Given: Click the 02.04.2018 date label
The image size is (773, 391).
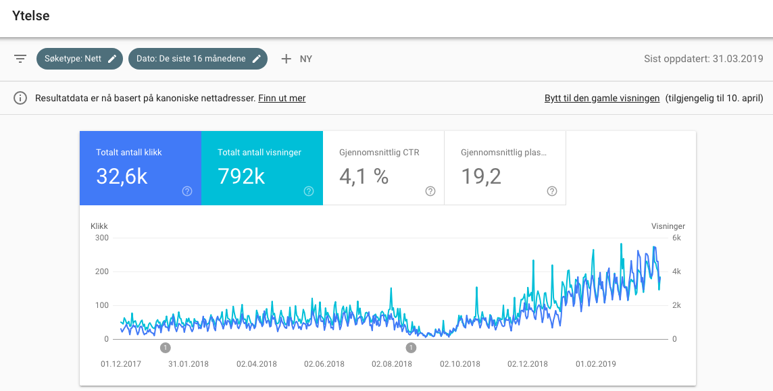Looking at the screenshot, I should 256,364.
